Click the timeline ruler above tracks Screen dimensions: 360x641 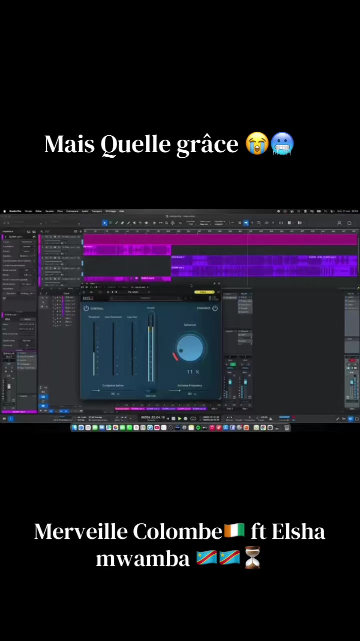click(220, 231)
